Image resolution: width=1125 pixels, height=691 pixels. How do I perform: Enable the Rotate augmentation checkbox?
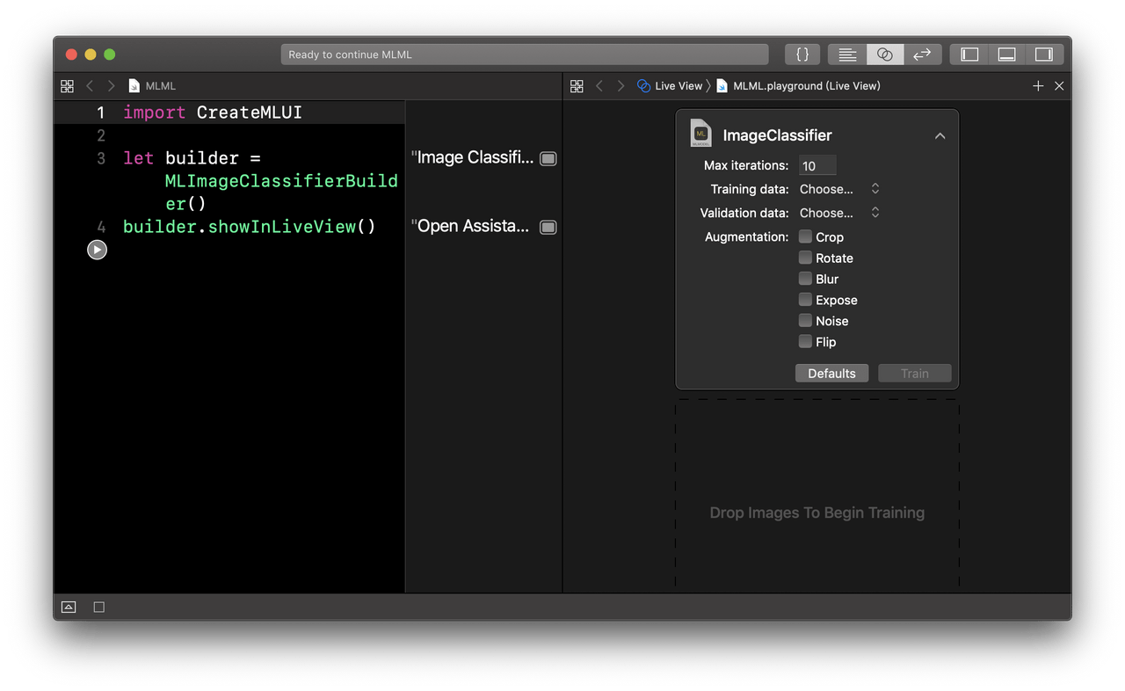pyautogui.click(x=805, y=258)
